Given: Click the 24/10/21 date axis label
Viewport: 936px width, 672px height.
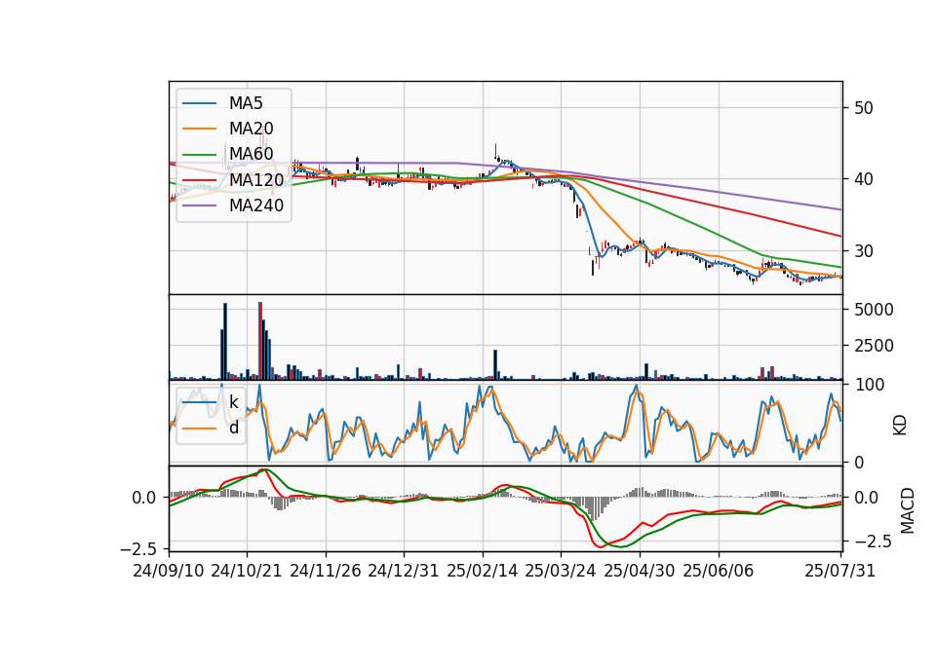Looking at the screenshot, I should [247, 571].
